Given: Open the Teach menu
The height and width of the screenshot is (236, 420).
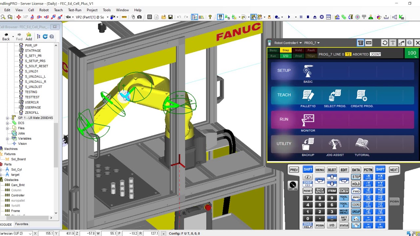Looking at the screenshot, I should [58, 10].
